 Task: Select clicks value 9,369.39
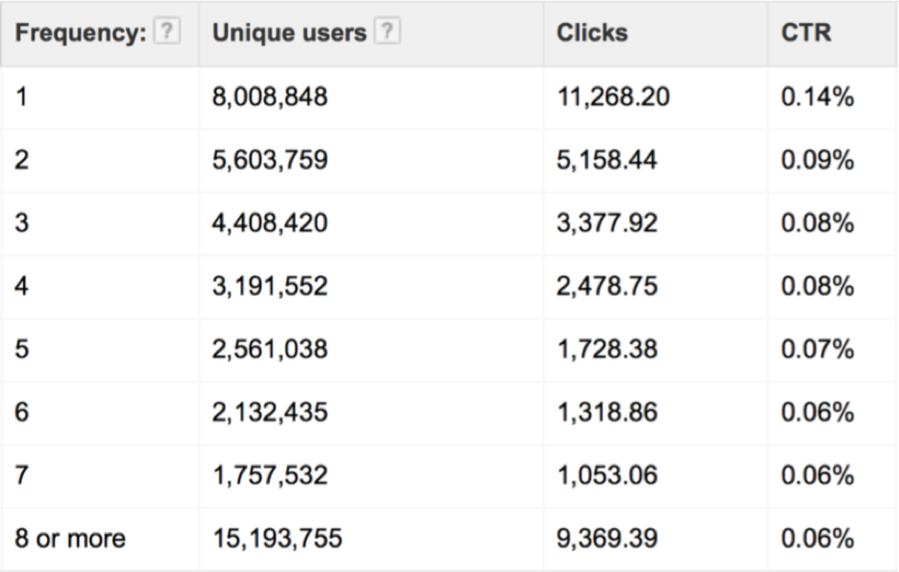coord(606,539)
